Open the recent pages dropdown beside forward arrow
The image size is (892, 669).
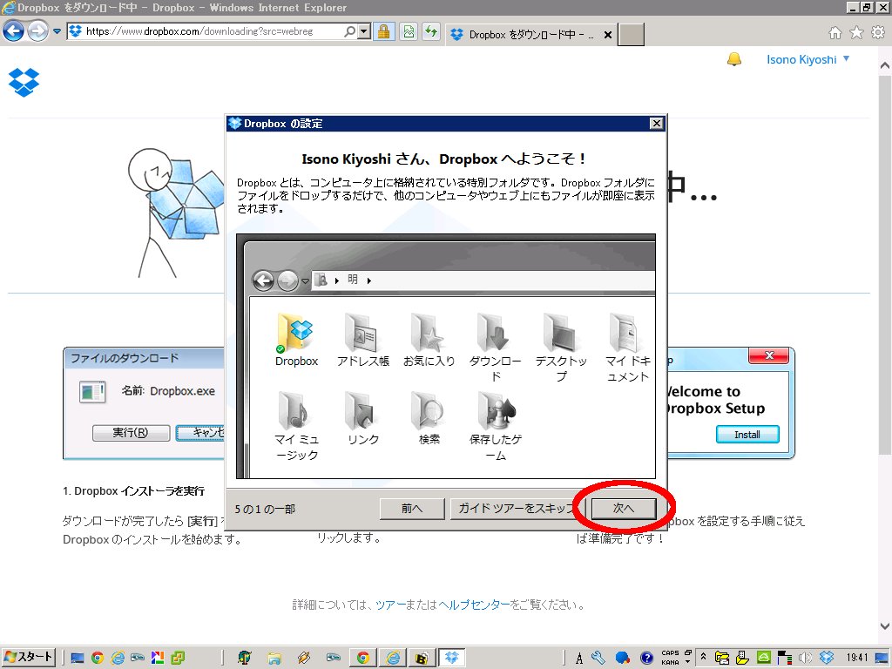click(57, 31)
